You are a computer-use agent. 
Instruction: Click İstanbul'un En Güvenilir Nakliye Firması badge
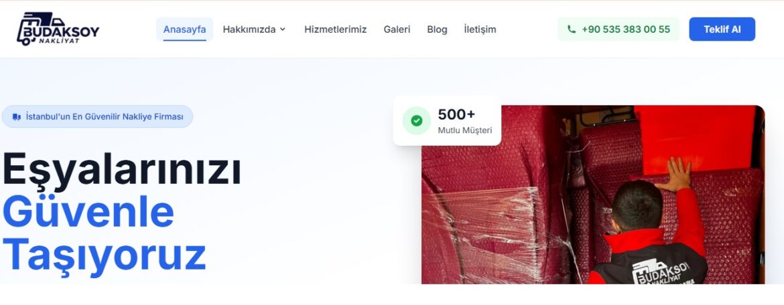click(x=98, y=117)
